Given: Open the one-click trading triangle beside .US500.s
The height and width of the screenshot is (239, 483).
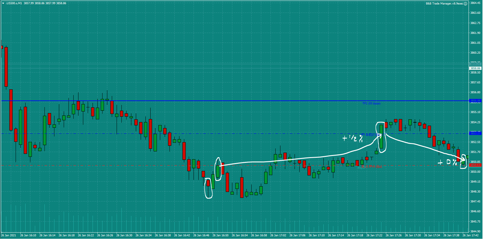Looking at the screenshot, I should coord(3,3).
